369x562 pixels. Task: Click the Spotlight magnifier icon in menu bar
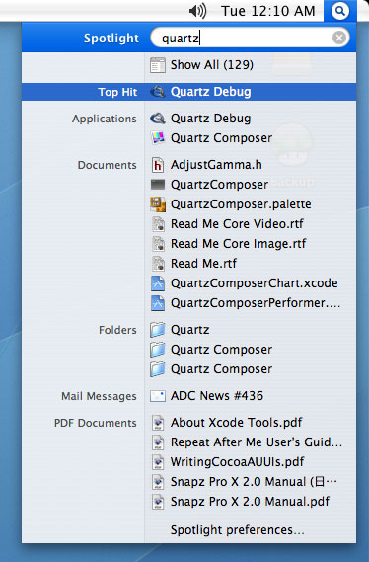pos(340,11)
